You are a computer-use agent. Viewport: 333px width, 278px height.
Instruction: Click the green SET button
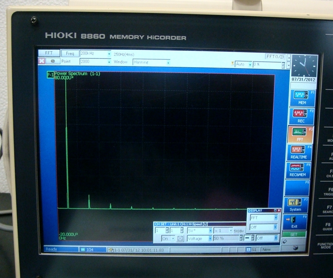(294, 234)
